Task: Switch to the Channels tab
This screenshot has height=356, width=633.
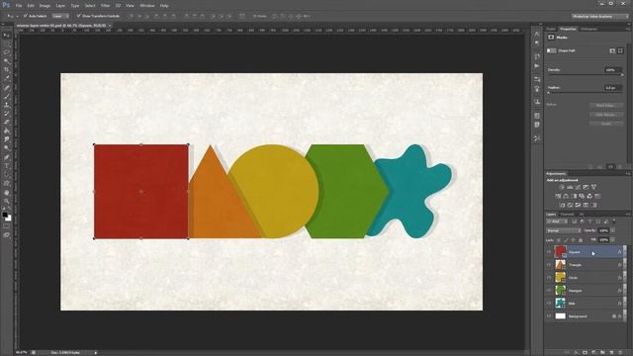Action: tap(567, 215)
